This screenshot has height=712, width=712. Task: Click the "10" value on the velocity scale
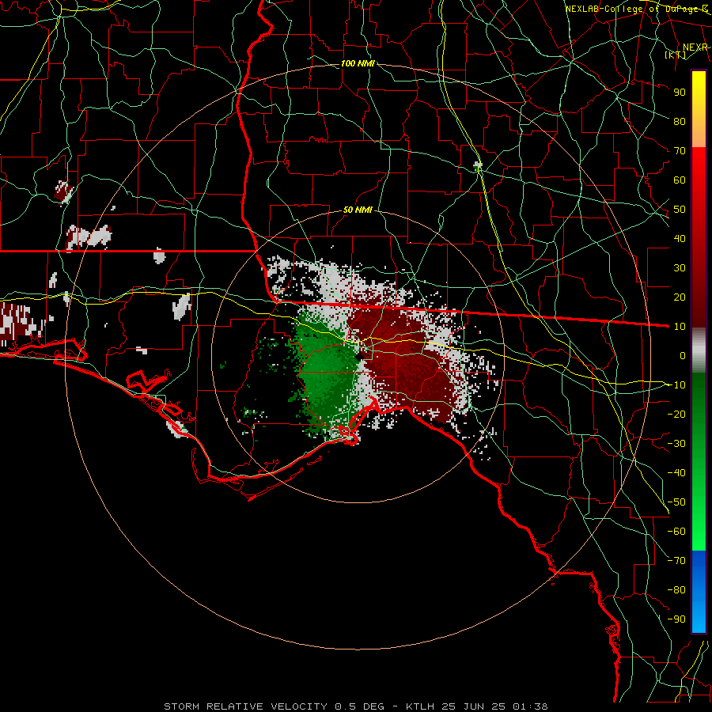pyautogui.click(x=680, y=327)
